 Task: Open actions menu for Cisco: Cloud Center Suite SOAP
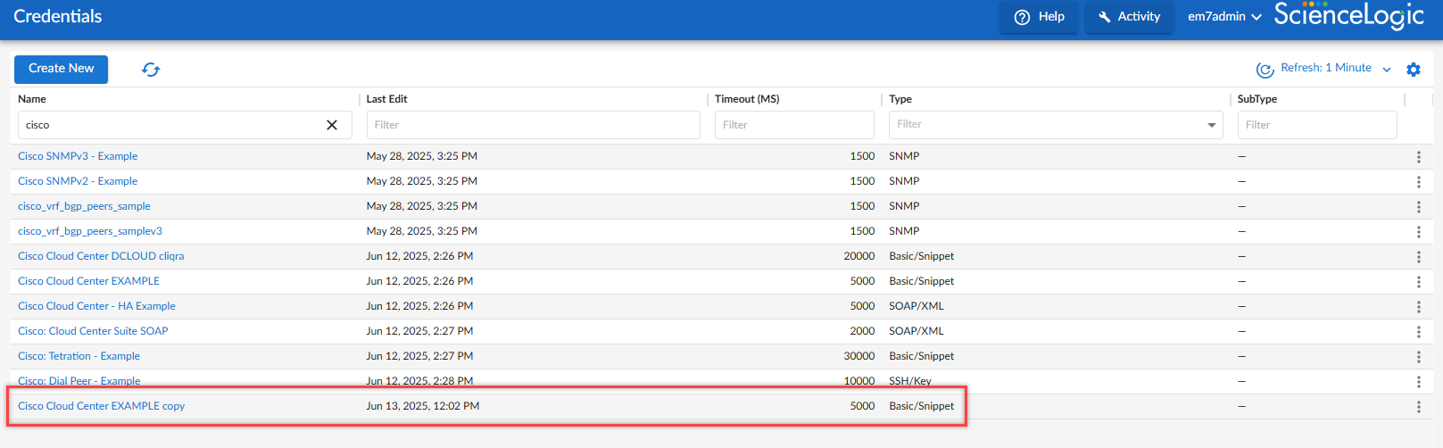tap(1418, 332)
